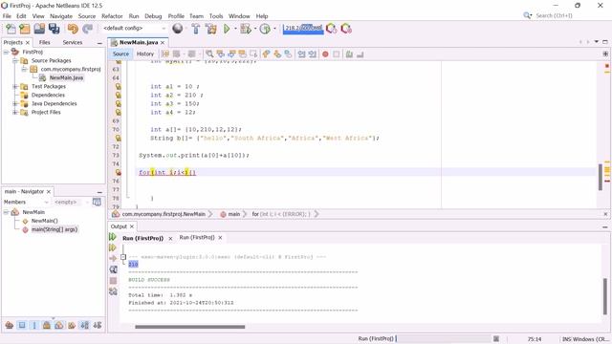This screenshot has height=344, width=612.
Task: Click the Last Edit icon in editor toolbar
Action: pyautogui.click(x=165, y=54)
